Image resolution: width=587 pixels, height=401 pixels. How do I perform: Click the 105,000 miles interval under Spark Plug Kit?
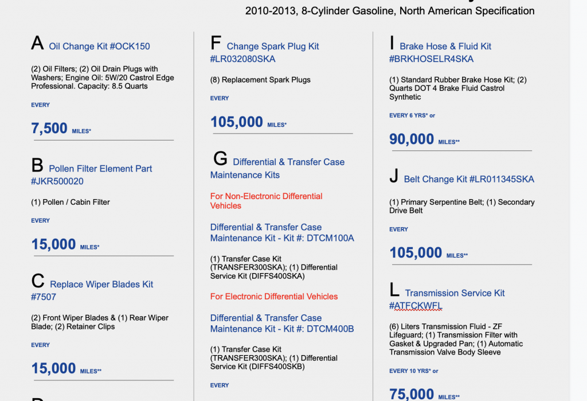click(248, 122)
